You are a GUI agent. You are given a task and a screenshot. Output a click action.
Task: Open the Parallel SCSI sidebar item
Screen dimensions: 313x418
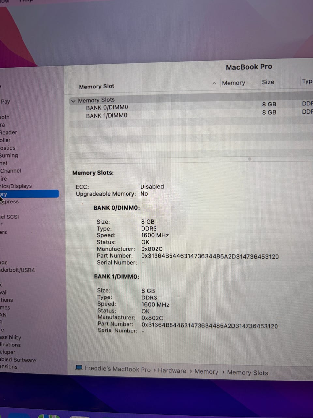point(9,217)
